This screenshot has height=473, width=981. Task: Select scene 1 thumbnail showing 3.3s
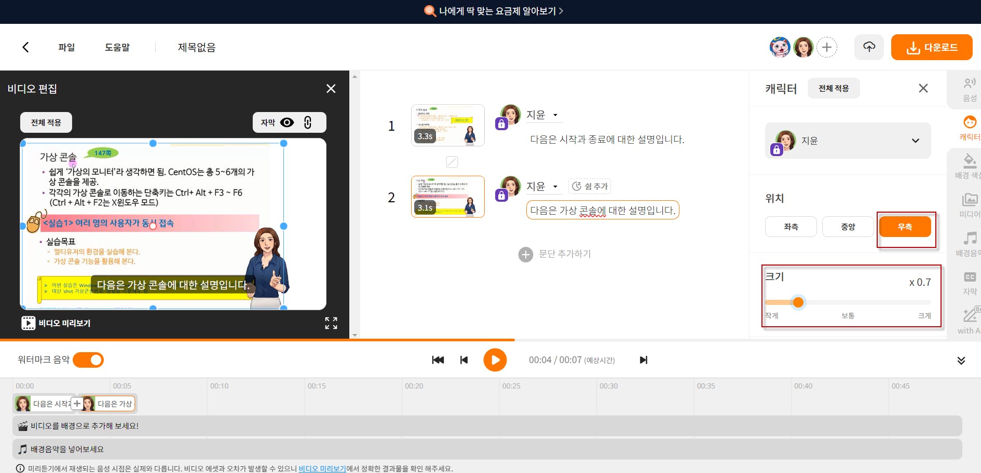tap(448, 125)
